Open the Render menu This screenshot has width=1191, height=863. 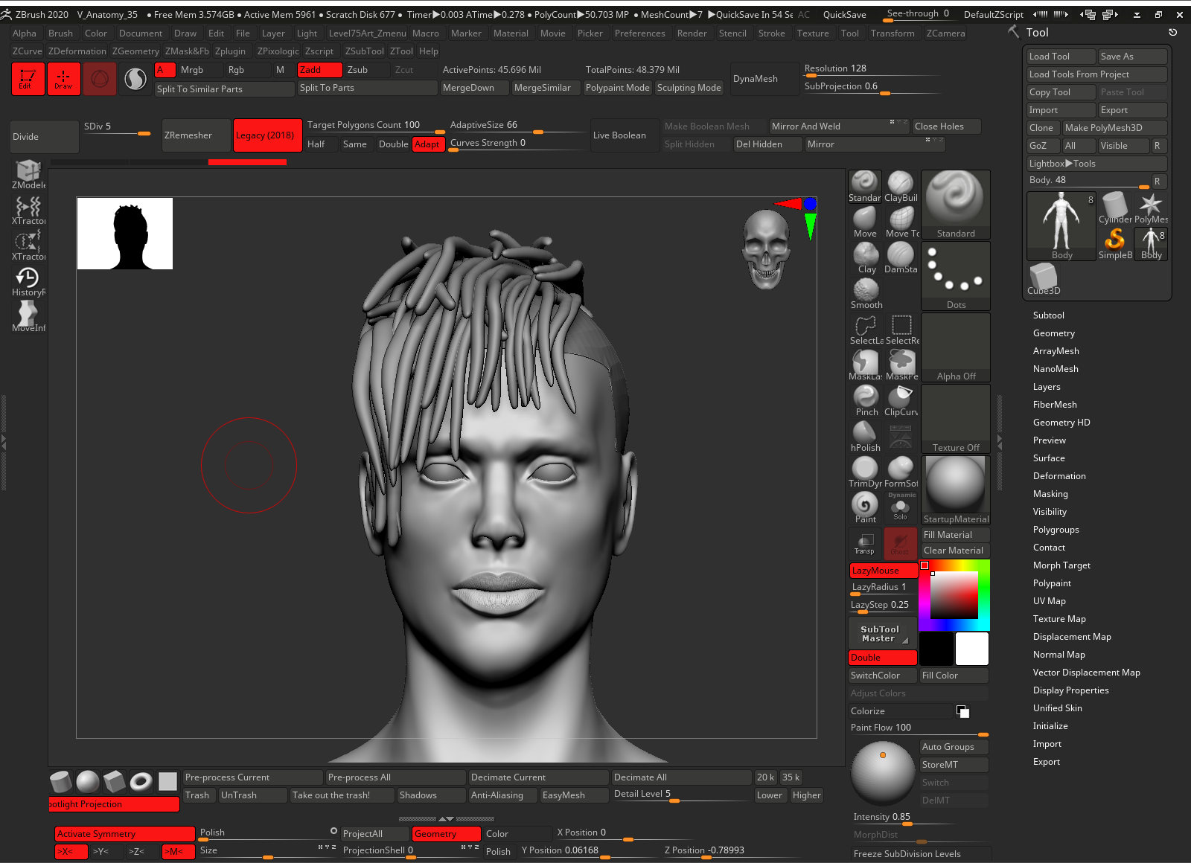coord(692,33)
